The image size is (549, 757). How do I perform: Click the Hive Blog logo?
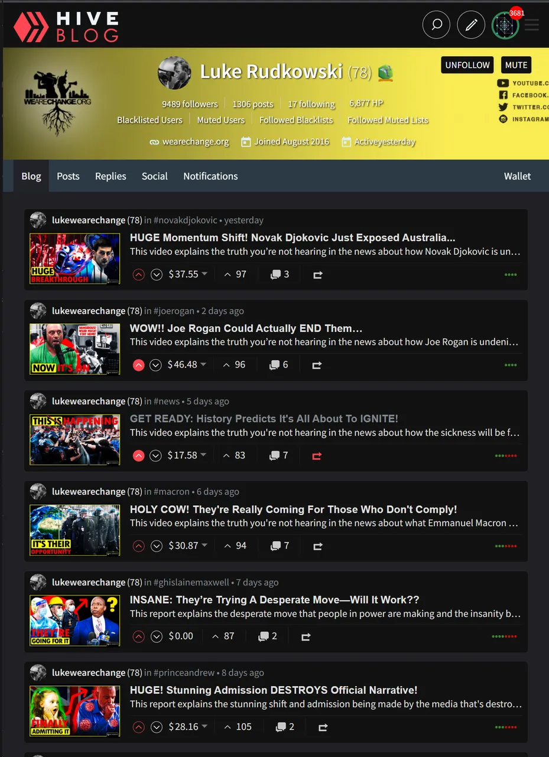coord(66,27)
